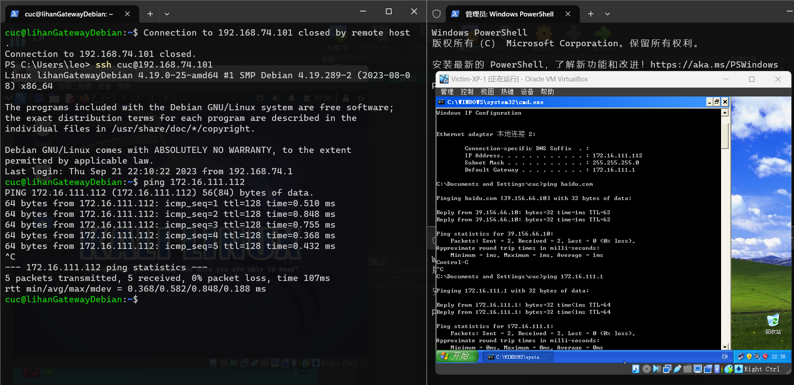
Task: Open the 热键 menu in VirtualBox
Action: tap(507, 92)
